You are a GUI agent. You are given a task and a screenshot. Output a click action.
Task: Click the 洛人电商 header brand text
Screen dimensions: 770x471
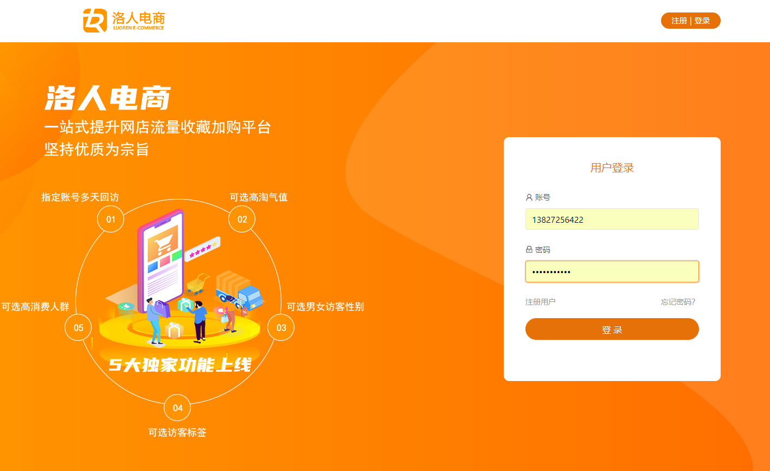(138, 17)
